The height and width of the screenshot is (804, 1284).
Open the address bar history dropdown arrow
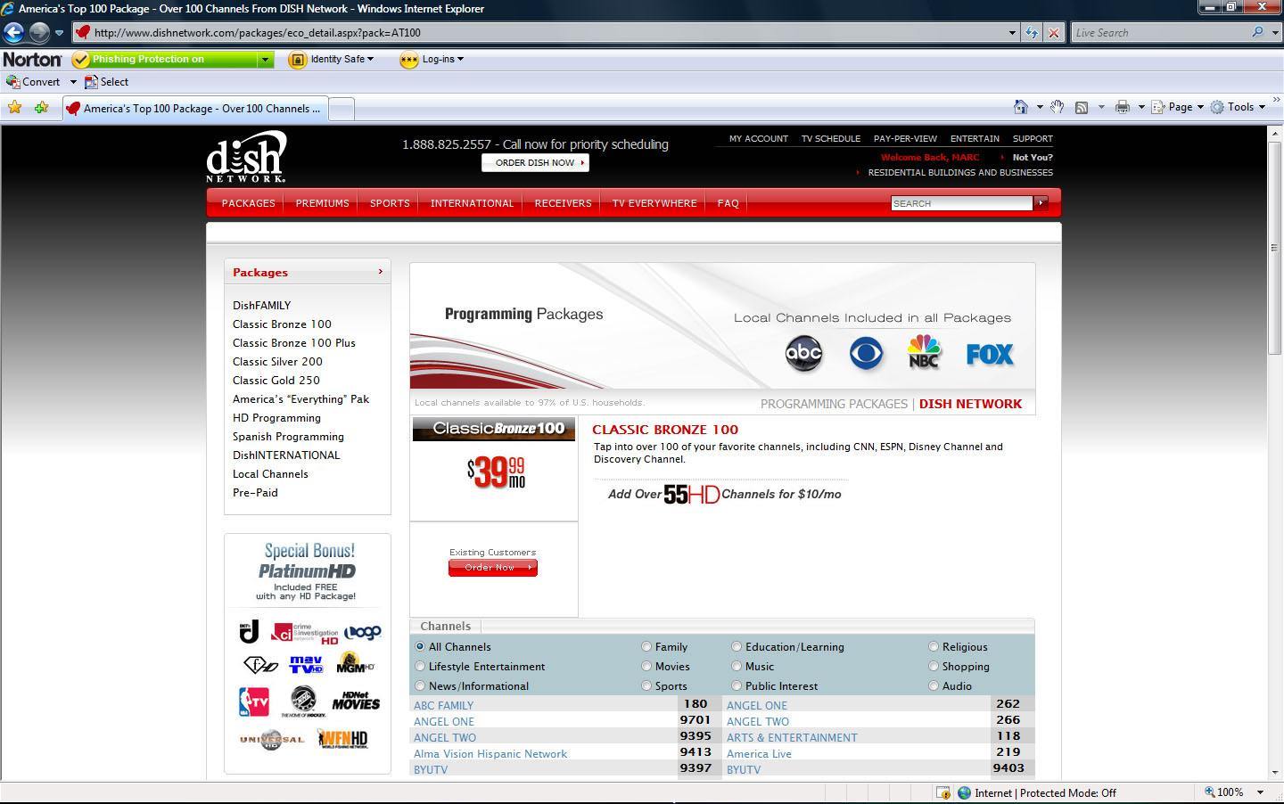tap(1012, 33)
